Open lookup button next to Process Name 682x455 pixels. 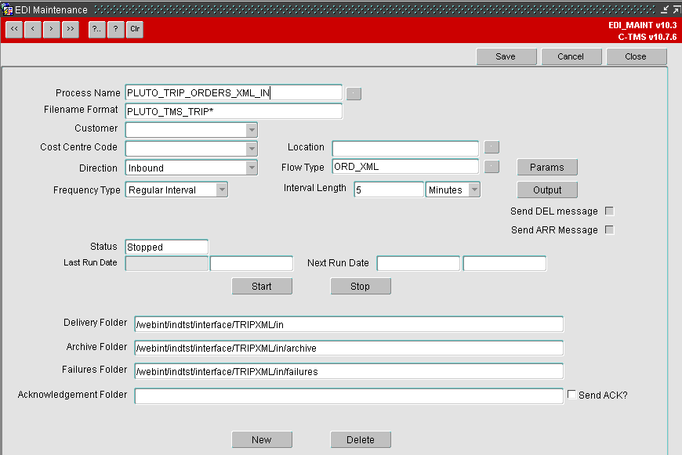(x=354, y=93)
